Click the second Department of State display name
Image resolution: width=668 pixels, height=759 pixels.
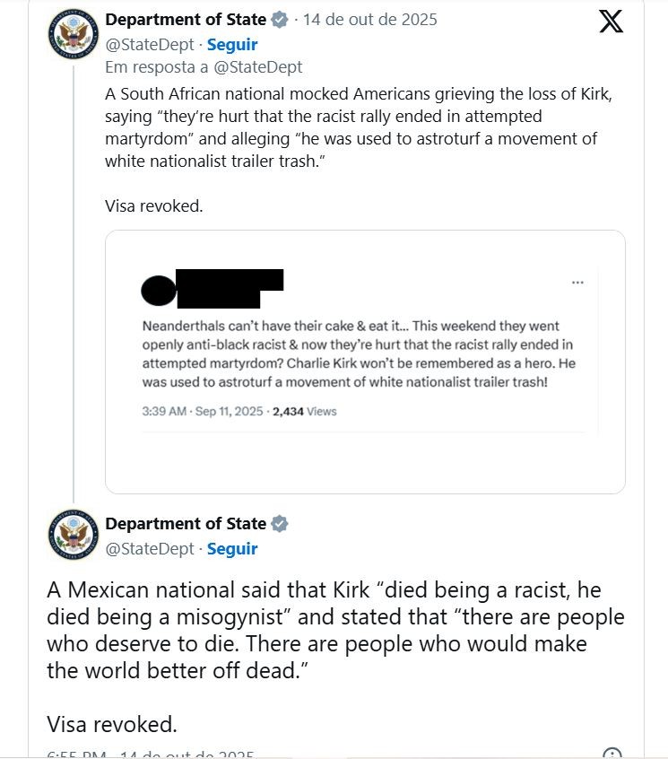point(186,524)
